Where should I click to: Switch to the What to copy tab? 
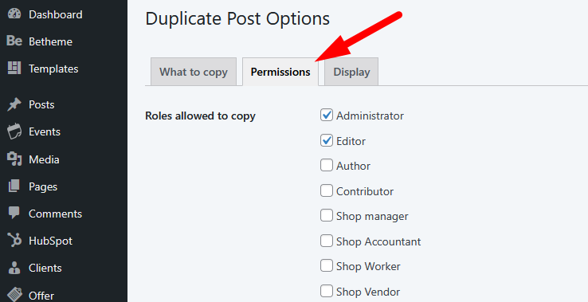(x=194, y=72)
